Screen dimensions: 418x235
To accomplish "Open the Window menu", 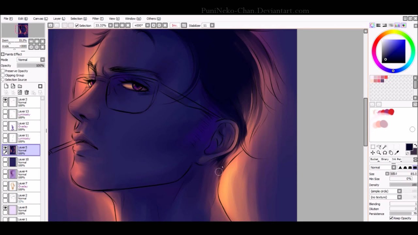I will pos(133,19).
